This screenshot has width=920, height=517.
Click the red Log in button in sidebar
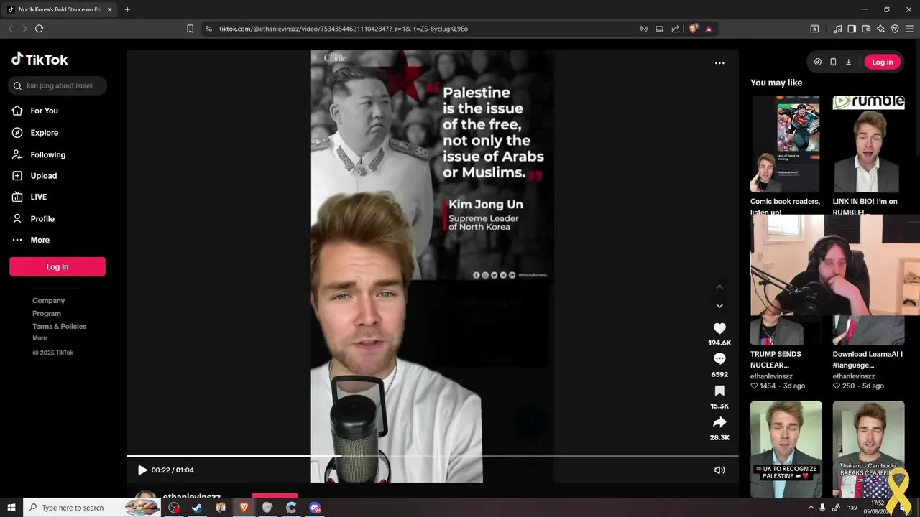pos(57,266)
